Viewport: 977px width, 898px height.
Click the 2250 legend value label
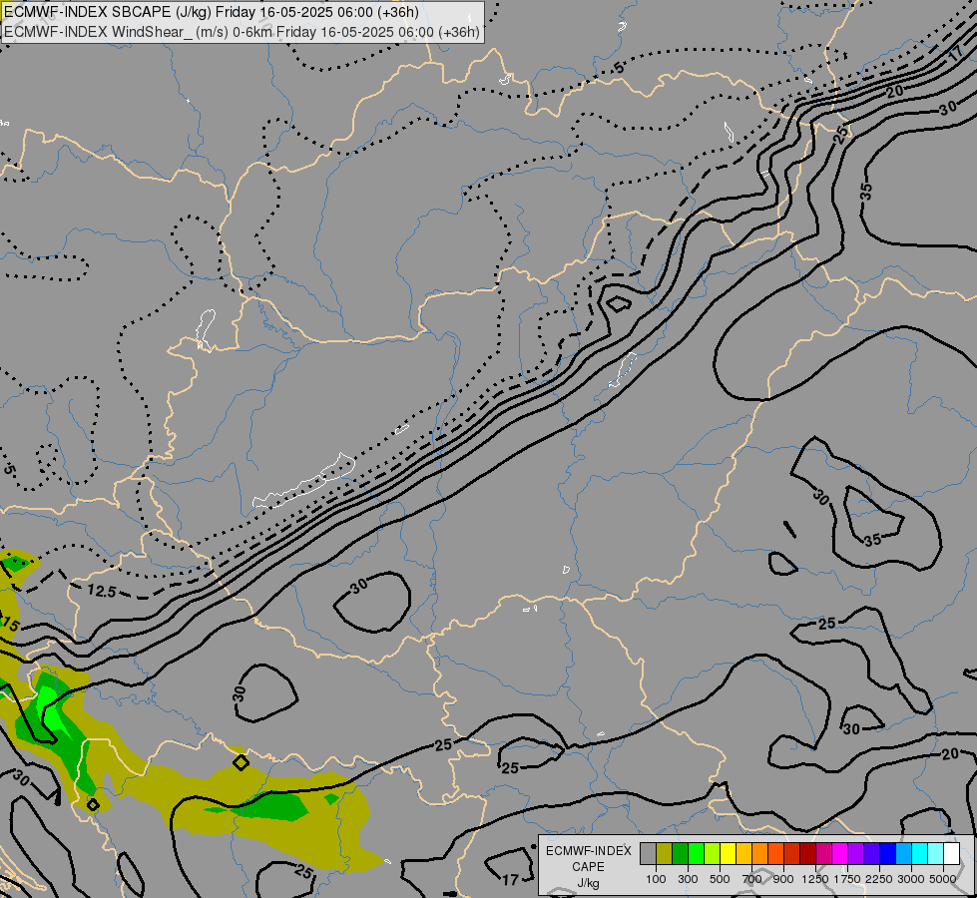pyautogui.click(x=879, y=879)
